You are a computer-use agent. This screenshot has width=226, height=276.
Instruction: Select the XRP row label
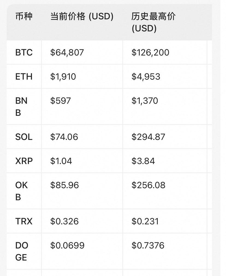[24, 161]
